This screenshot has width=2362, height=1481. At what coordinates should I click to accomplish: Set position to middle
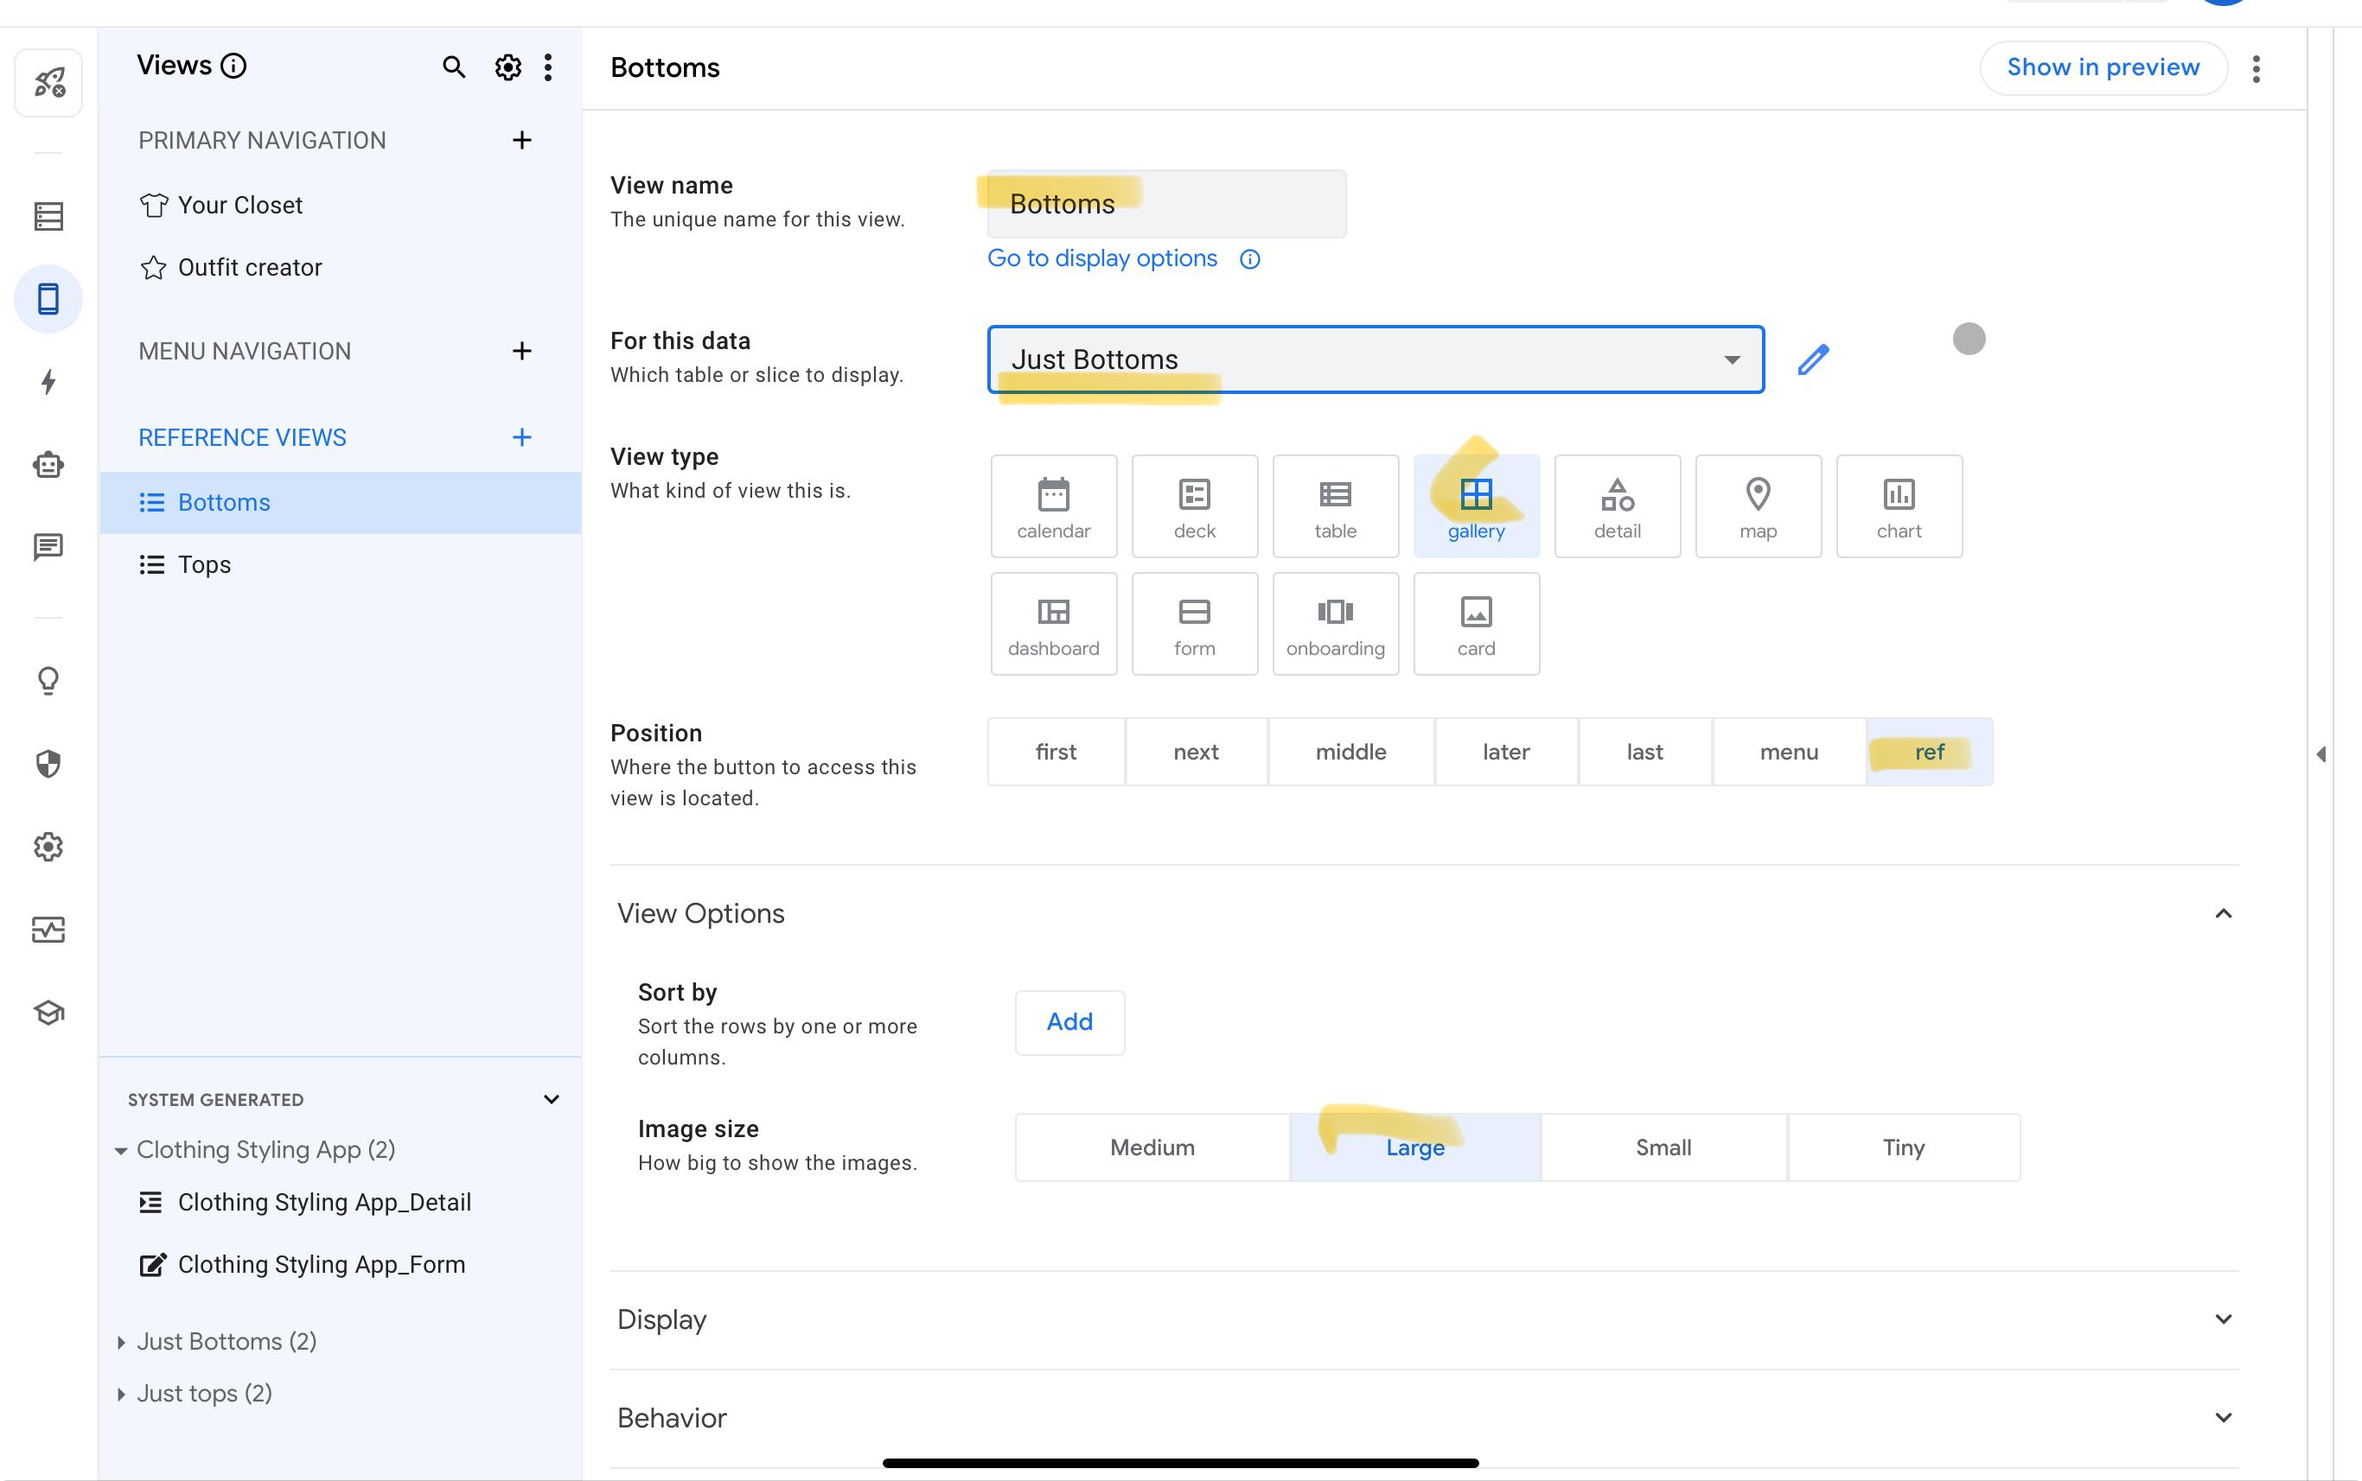[x=1350, y=751]
